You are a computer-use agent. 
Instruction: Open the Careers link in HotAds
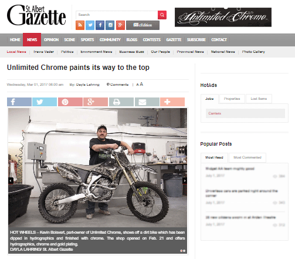(215, 113)
